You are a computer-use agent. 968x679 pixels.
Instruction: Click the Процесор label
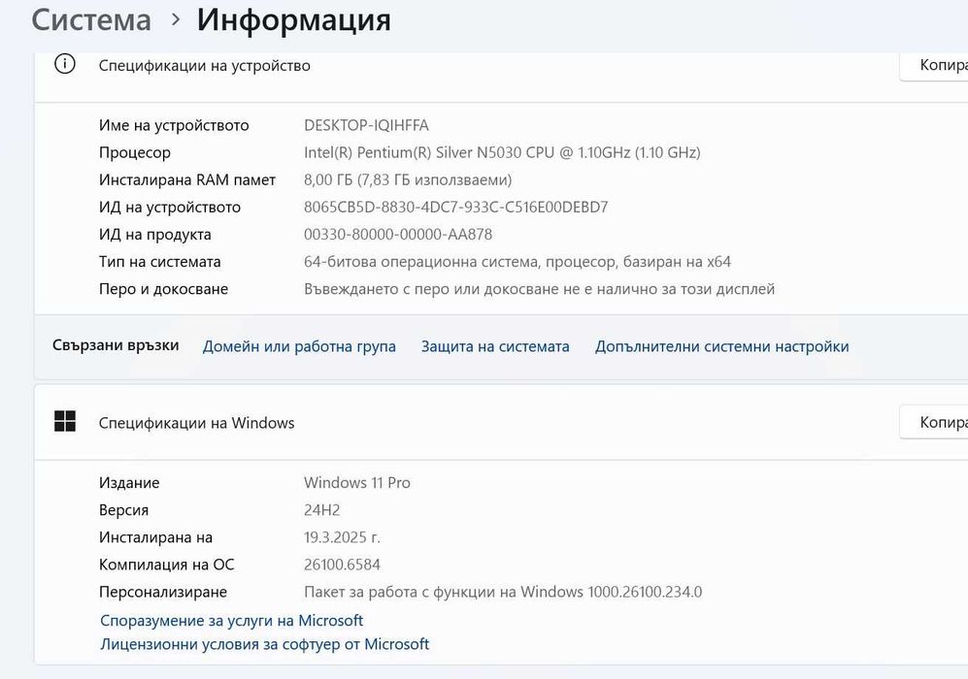click(x=135, y=153)
